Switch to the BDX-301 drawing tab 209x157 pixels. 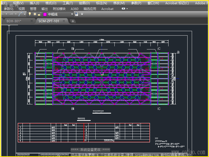(14, 21)
